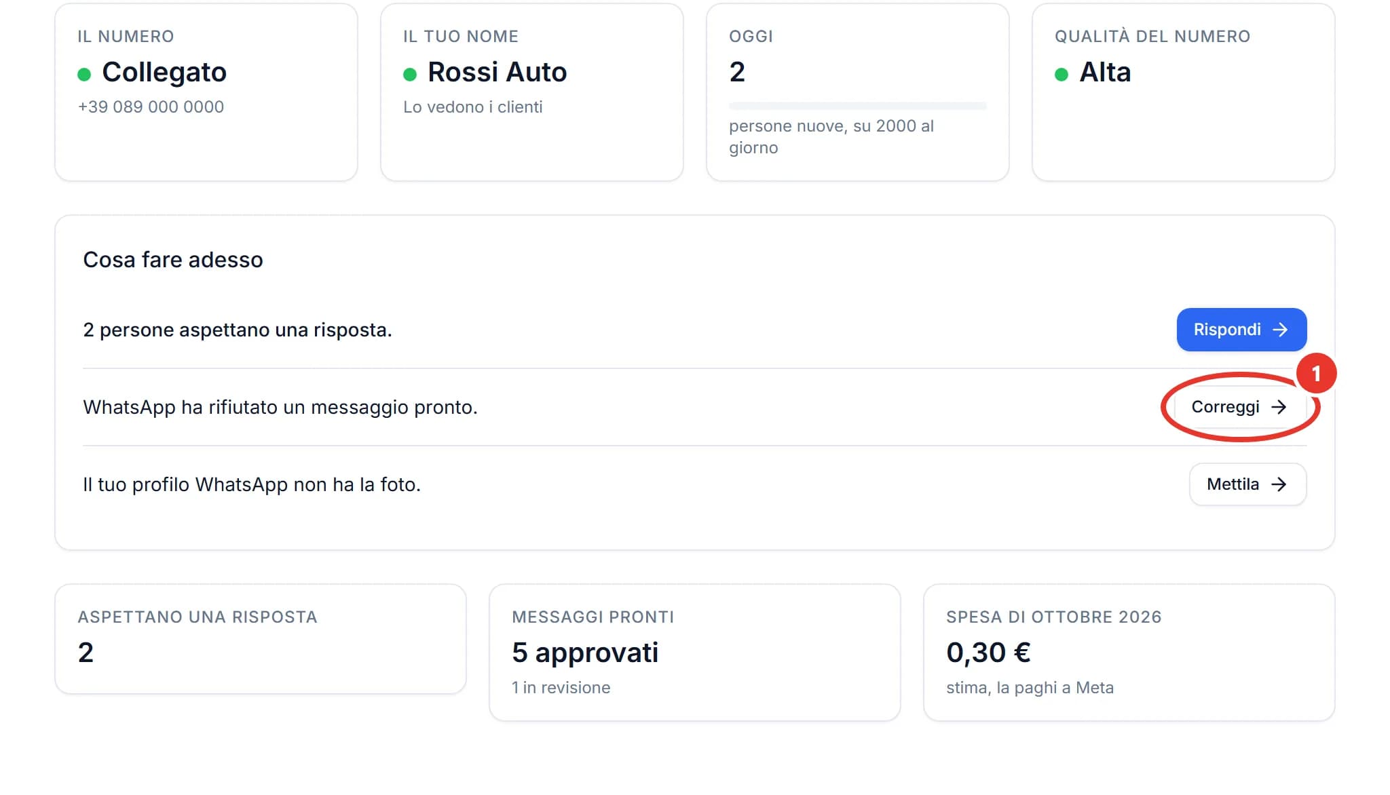The width and height of the screenshot is (1390, 795).
Task: Click the daily new-people progress bar
Action: point(858,106)
